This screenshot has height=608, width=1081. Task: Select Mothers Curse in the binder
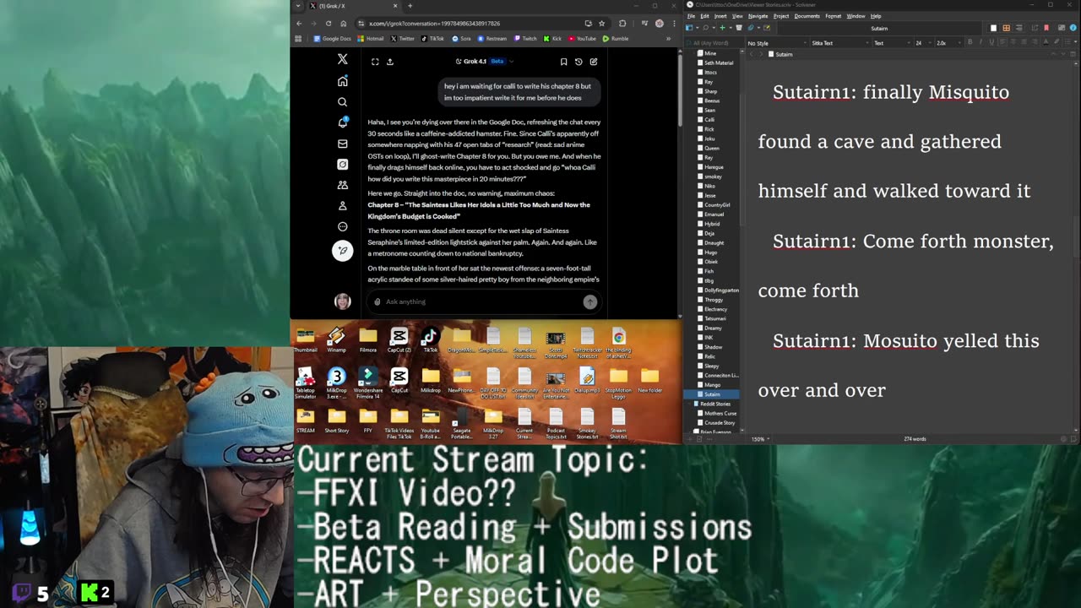pos(720,413)
